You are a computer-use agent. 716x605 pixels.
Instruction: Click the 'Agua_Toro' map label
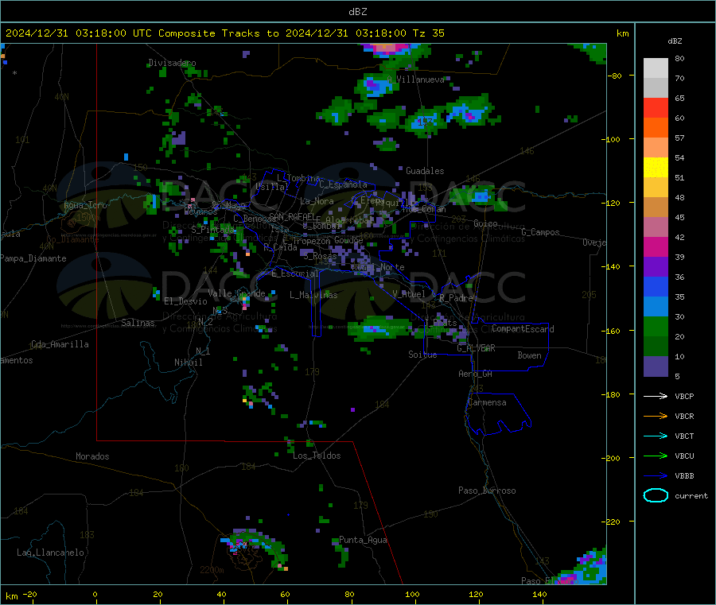pos(85,205)
